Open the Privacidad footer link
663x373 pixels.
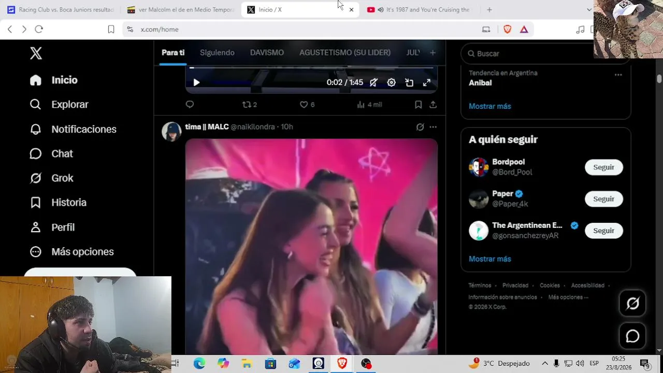515,285
